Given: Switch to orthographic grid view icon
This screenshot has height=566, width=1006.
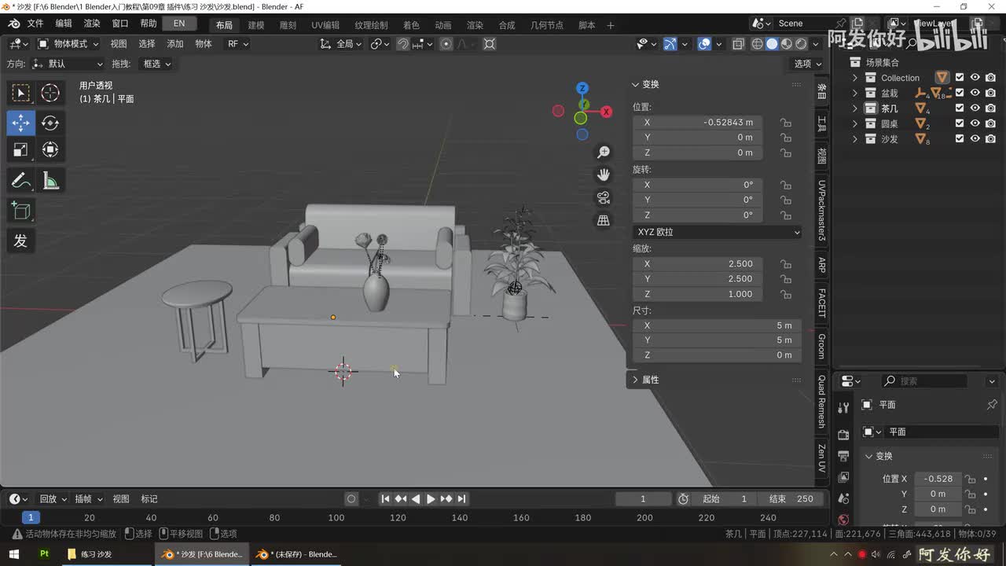Looking at the screenshot, I should click(x=604, y=221).
